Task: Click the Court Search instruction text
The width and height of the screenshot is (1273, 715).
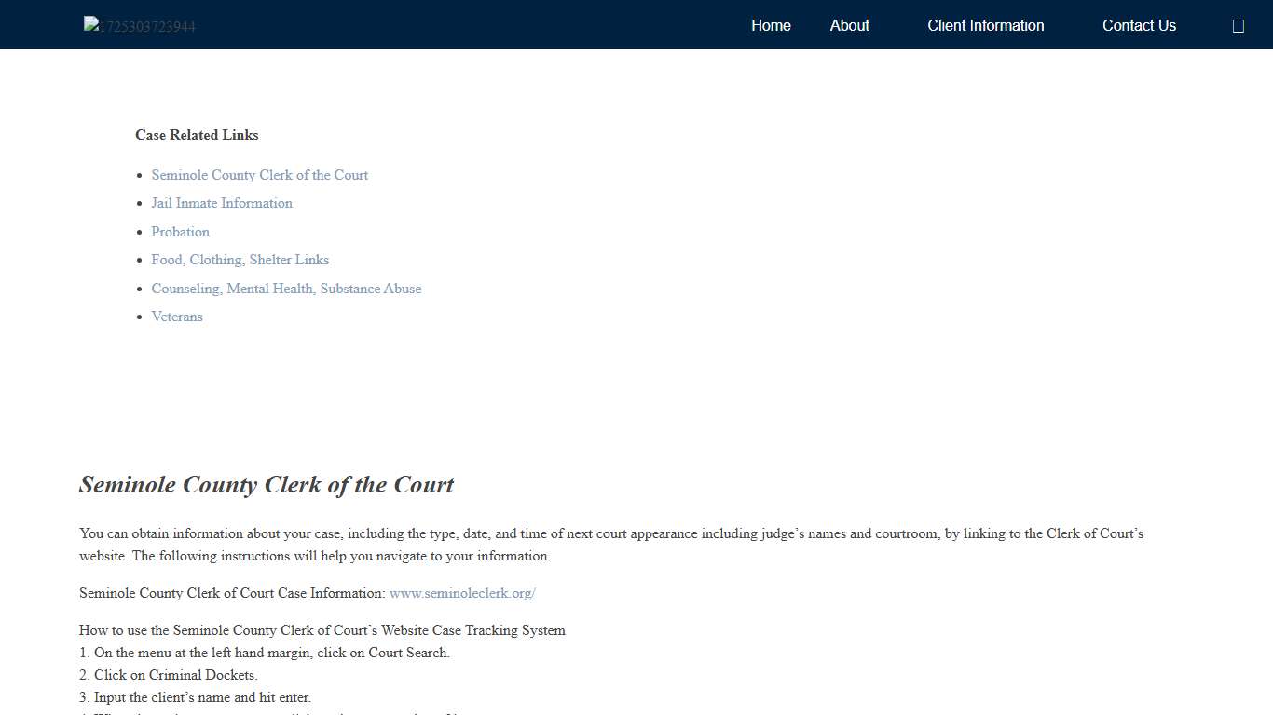Action: pos(264,653)
